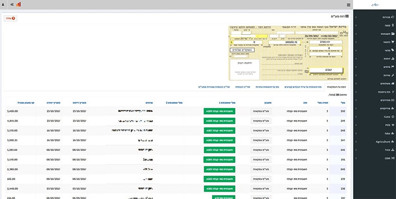Image resolution: width=396 pixels, height=199 pixels.
Task: Expand the תת גרסאות sidebar section chevron
Action: 356,92
